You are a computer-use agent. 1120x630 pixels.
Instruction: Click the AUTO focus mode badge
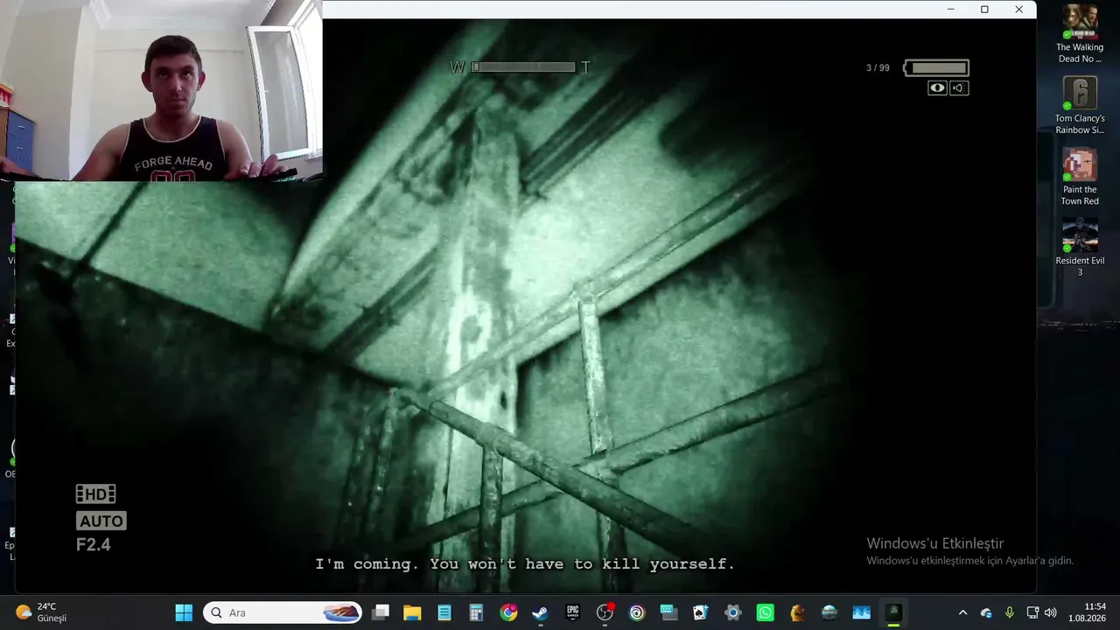point(101,521)
